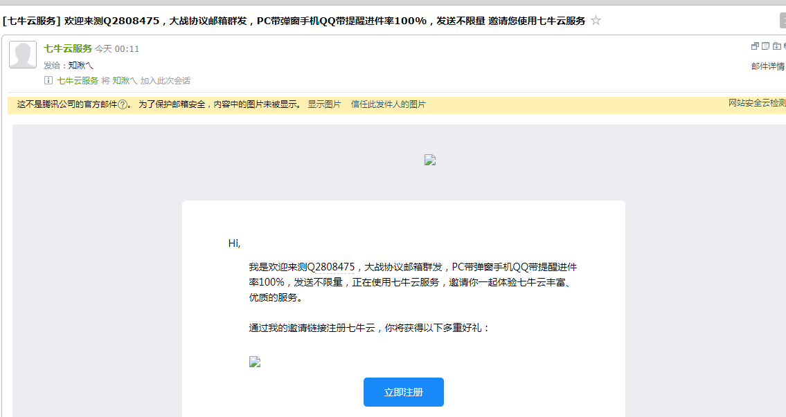This screenshot has width=786, height=417.
Task: Click the note/memo icon in header
Action: point(765,46)
